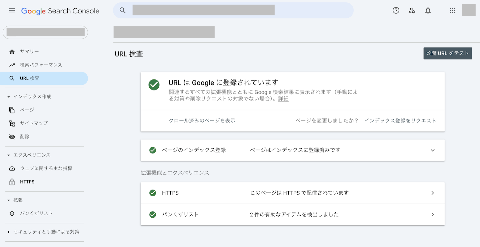Click the lock icon beside HTTPS
This screenshot has height=247, width=480.
pos(12,182)
